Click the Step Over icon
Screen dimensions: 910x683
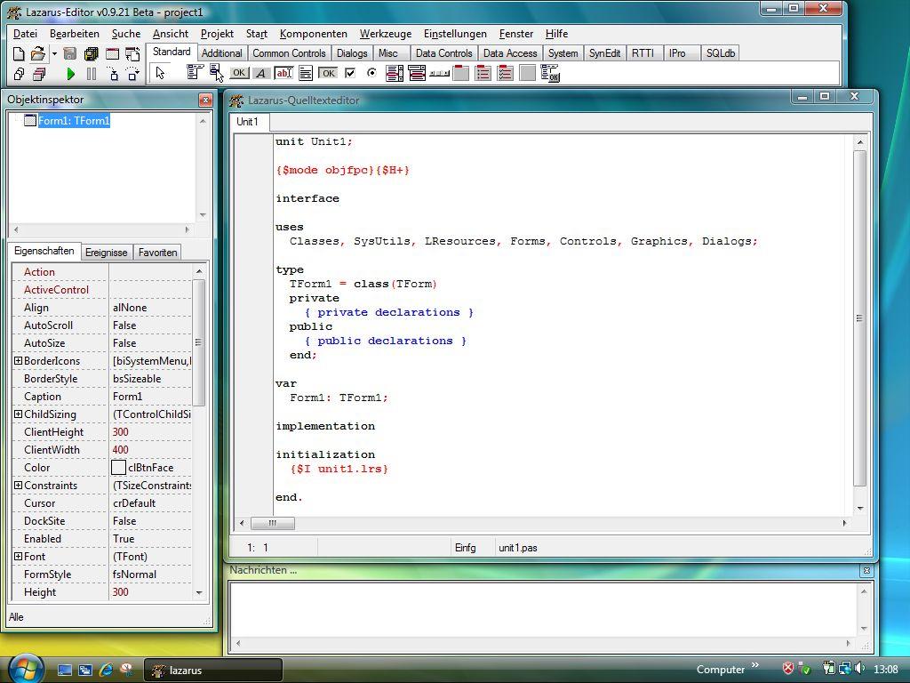point(133,74)
